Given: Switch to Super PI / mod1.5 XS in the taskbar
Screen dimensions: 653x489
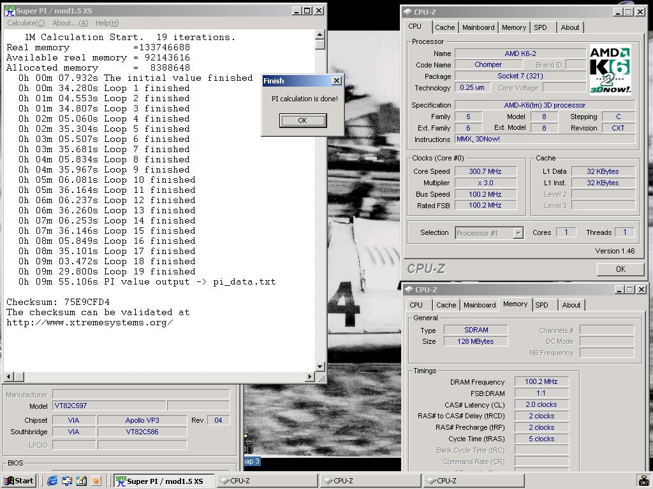Looking at the screenshot, I should tap(164, 481).
